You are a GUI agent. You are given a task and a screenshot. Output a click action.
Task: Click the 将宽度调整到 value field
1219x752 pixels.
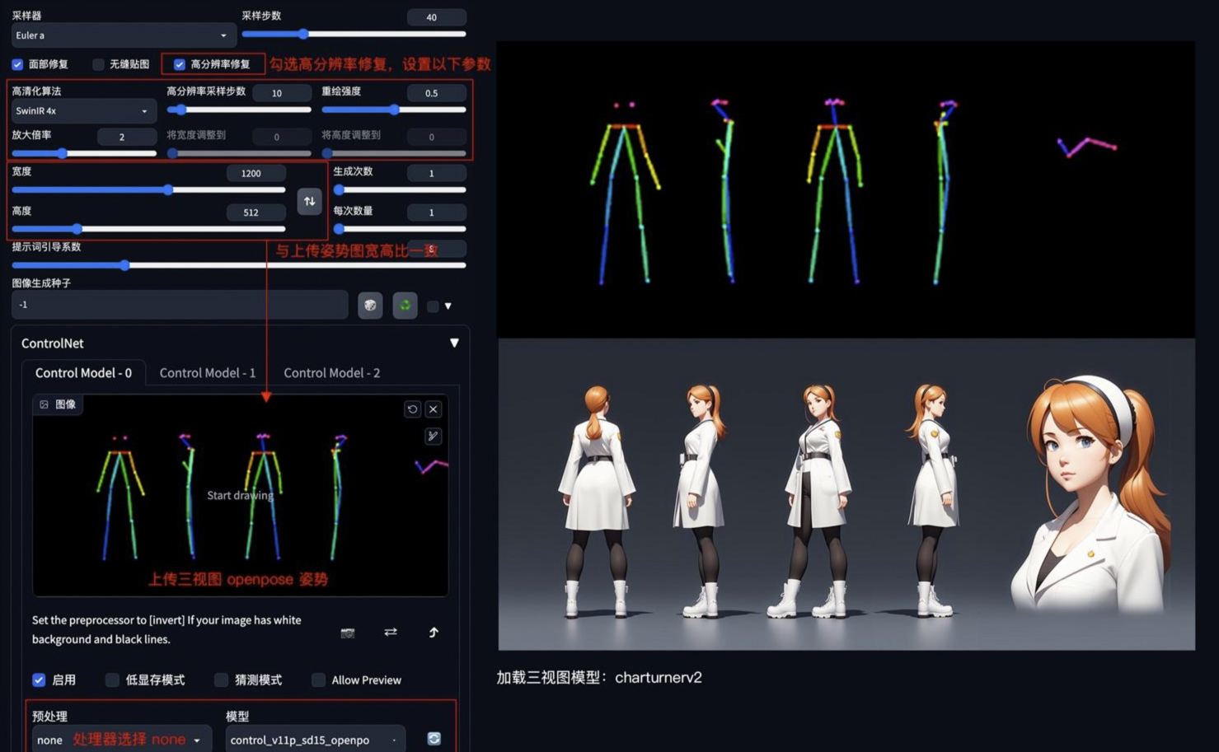click(x=282, y=137)
